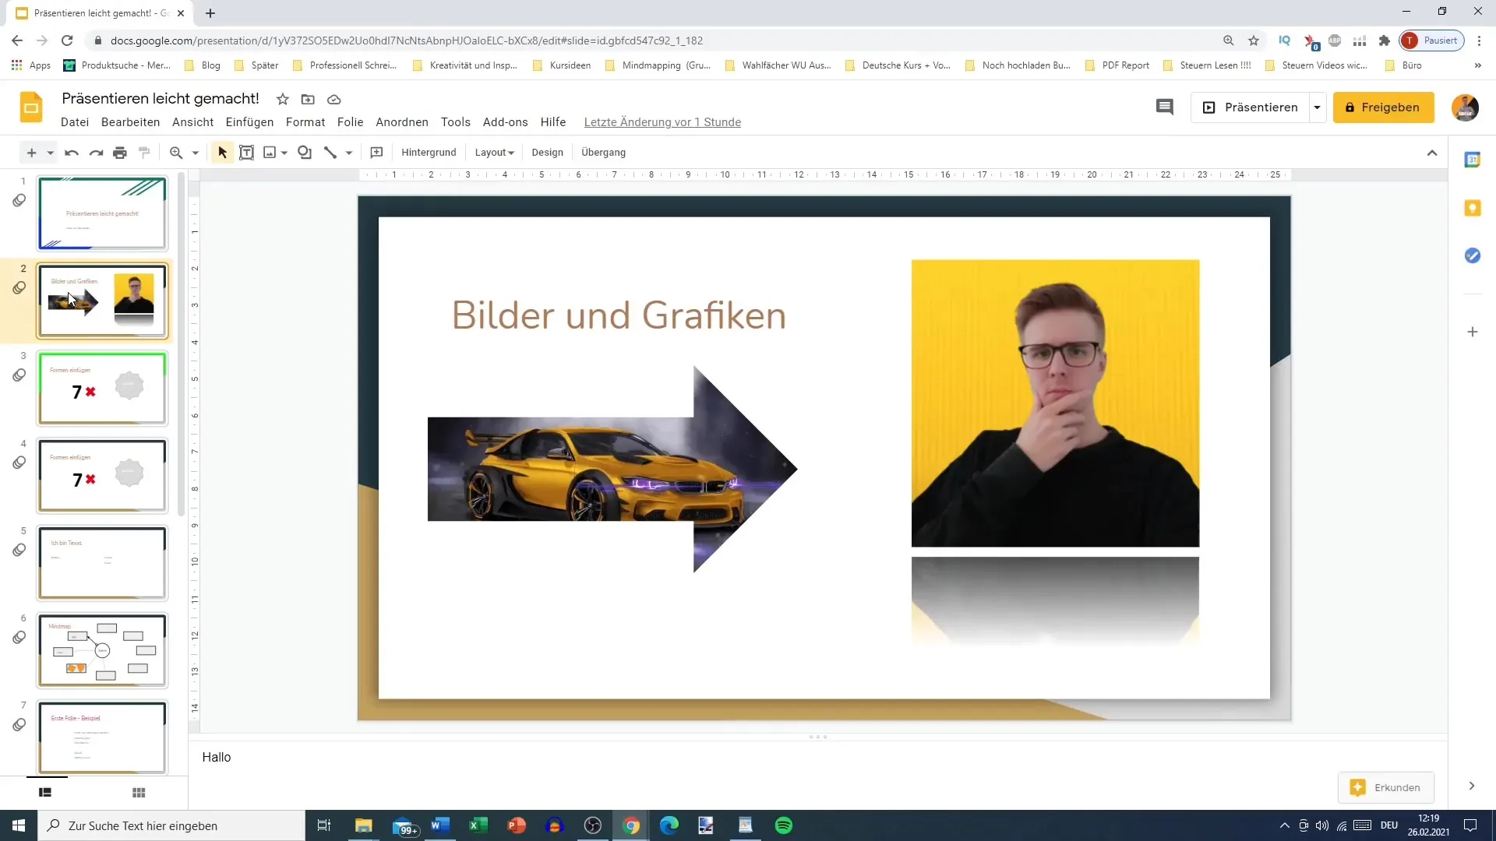This screenshot has width=1496, height=841.
Task: Open the Datei menu
Action: point(75,122)
